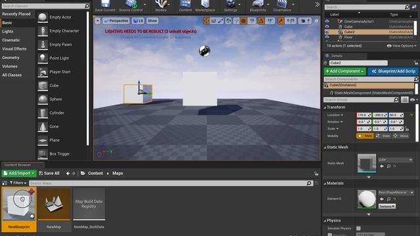Reset Location to default yellow arrow
The image size is (420, 236).
(x=411, y=115)
